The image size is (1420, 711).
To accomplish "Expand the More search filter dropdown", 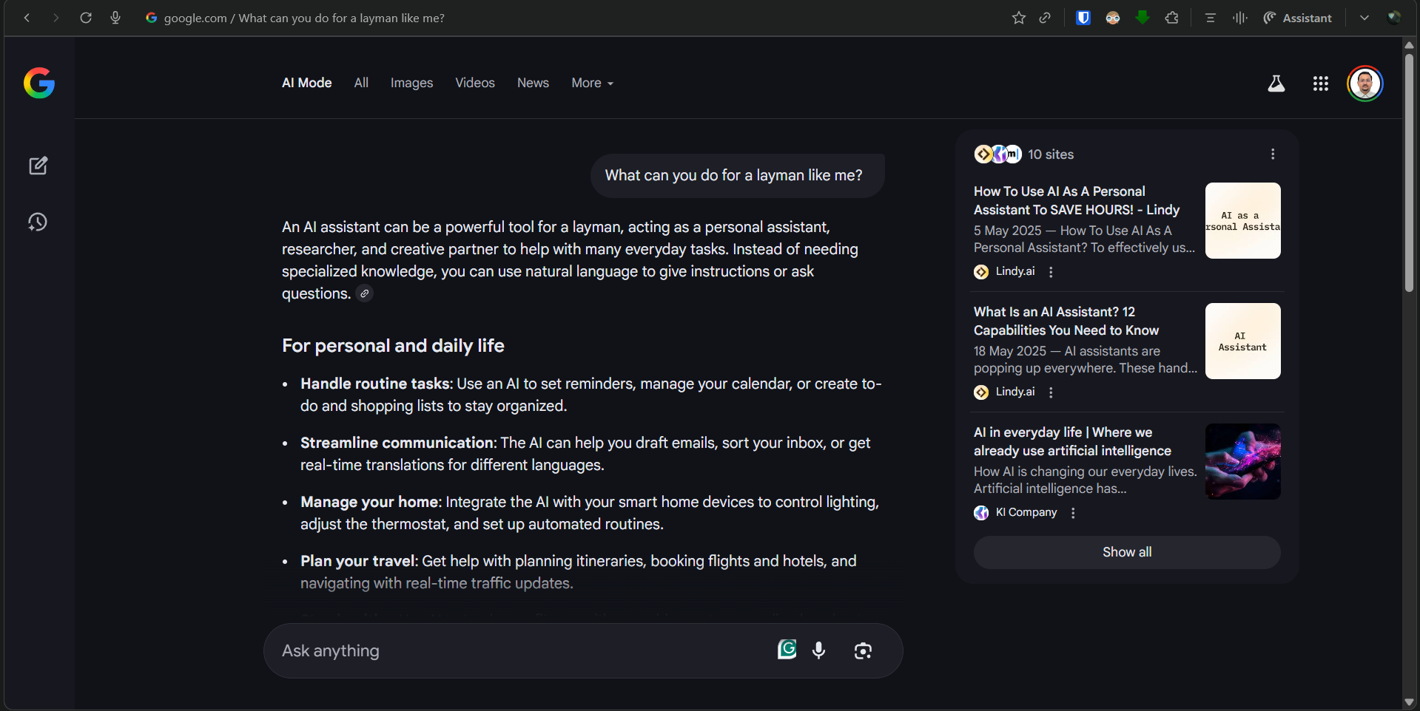I will (x=592, y=83).
